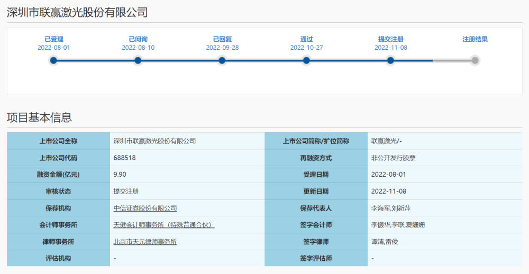This screenshot has width=529, height=274.
Task: Open the 中信证券股份有限公司 sponsor link
Action: click(145, 208)
